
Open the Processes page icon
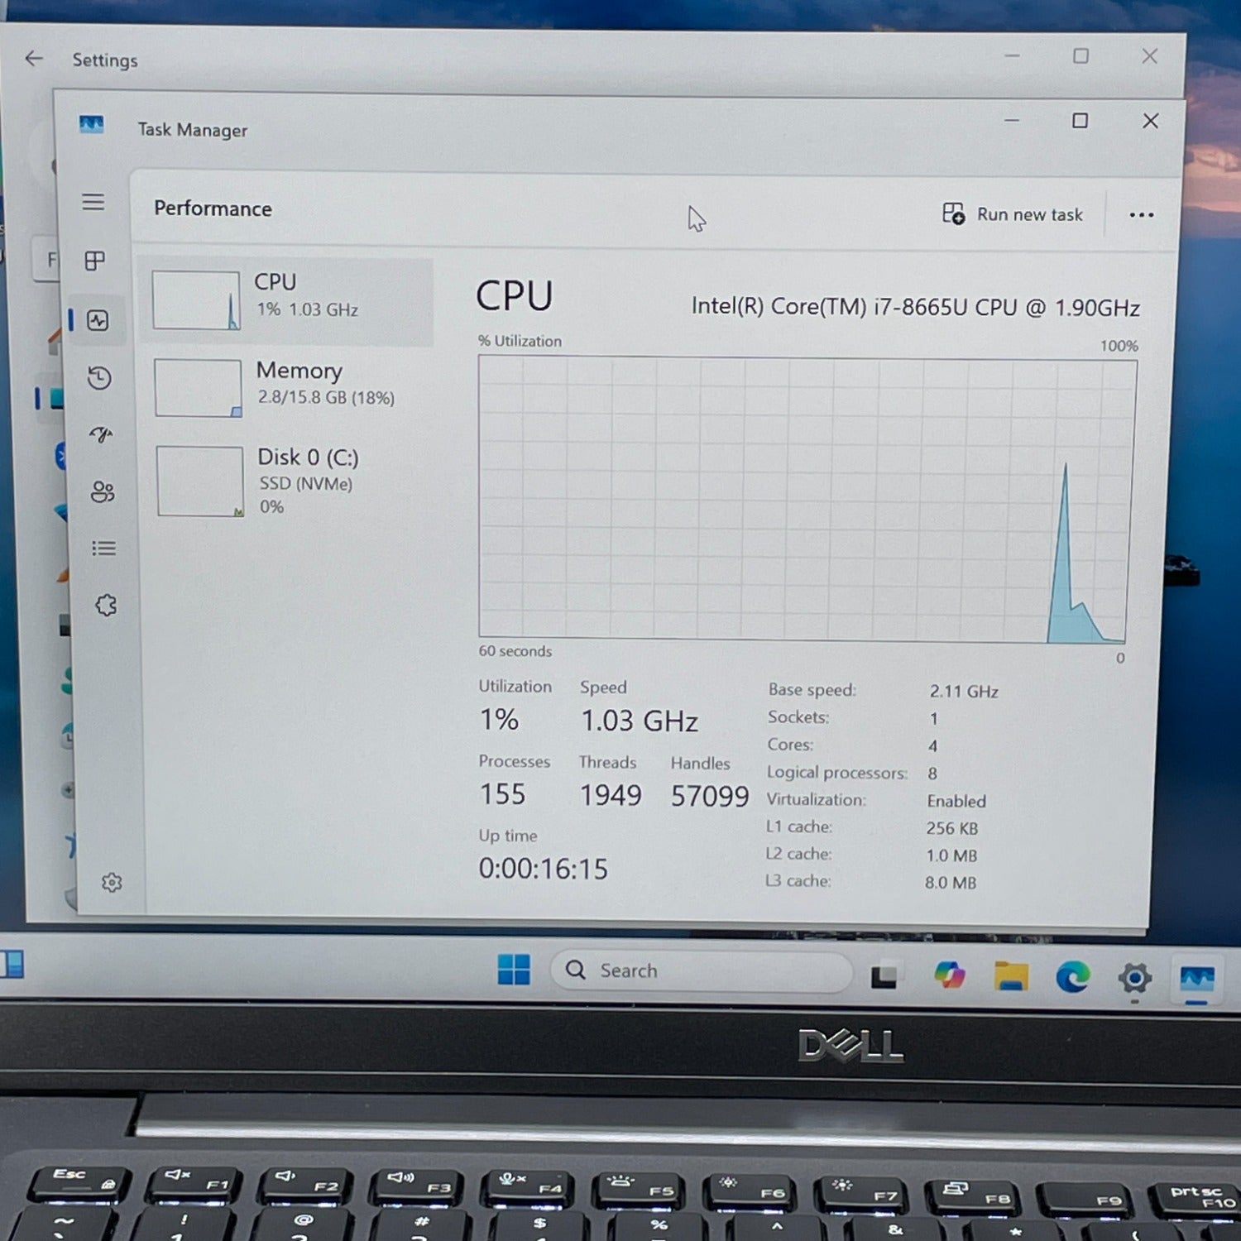(x=95, y=261)
